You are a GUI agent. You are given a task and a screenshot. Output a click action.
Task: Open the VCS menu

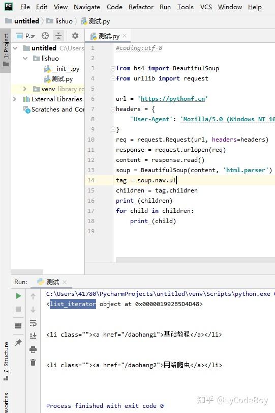point(206,7)
